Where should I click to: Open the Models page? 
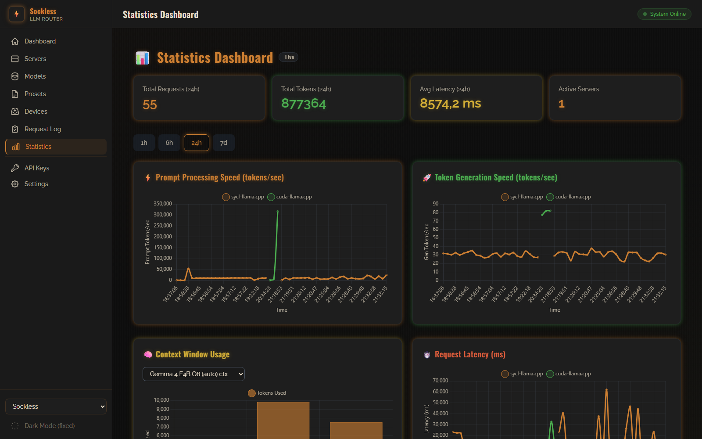pos(56,76)
